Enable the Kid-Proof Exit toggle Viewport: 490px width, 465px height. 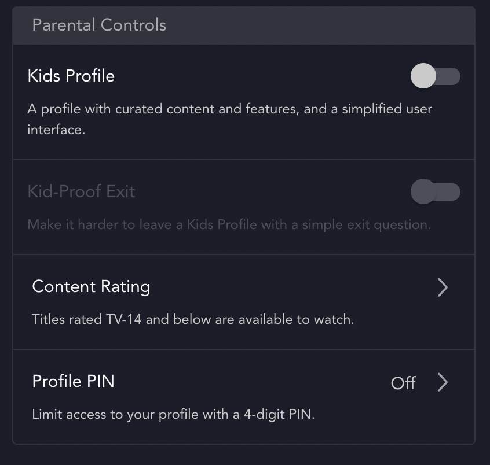coord(436,191)
